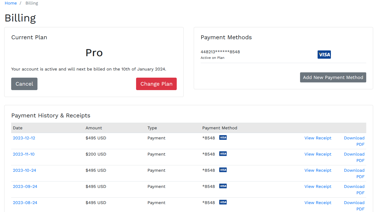Go to Home via the breadcrumb
Screen dimensions: 375x212
point(11,3)
